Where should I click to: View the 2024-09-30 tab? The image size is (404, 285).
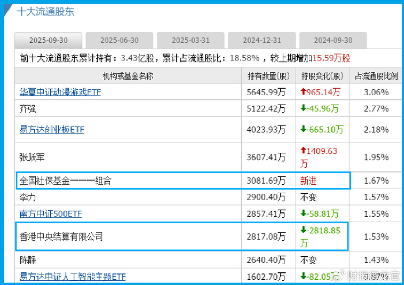click(333, 40)
